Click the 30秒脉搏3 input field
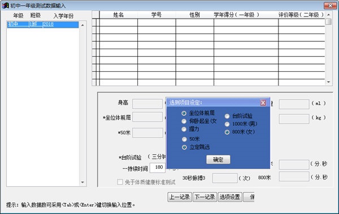This screenshot has height=214, width=339. click(x=225, y=178)
